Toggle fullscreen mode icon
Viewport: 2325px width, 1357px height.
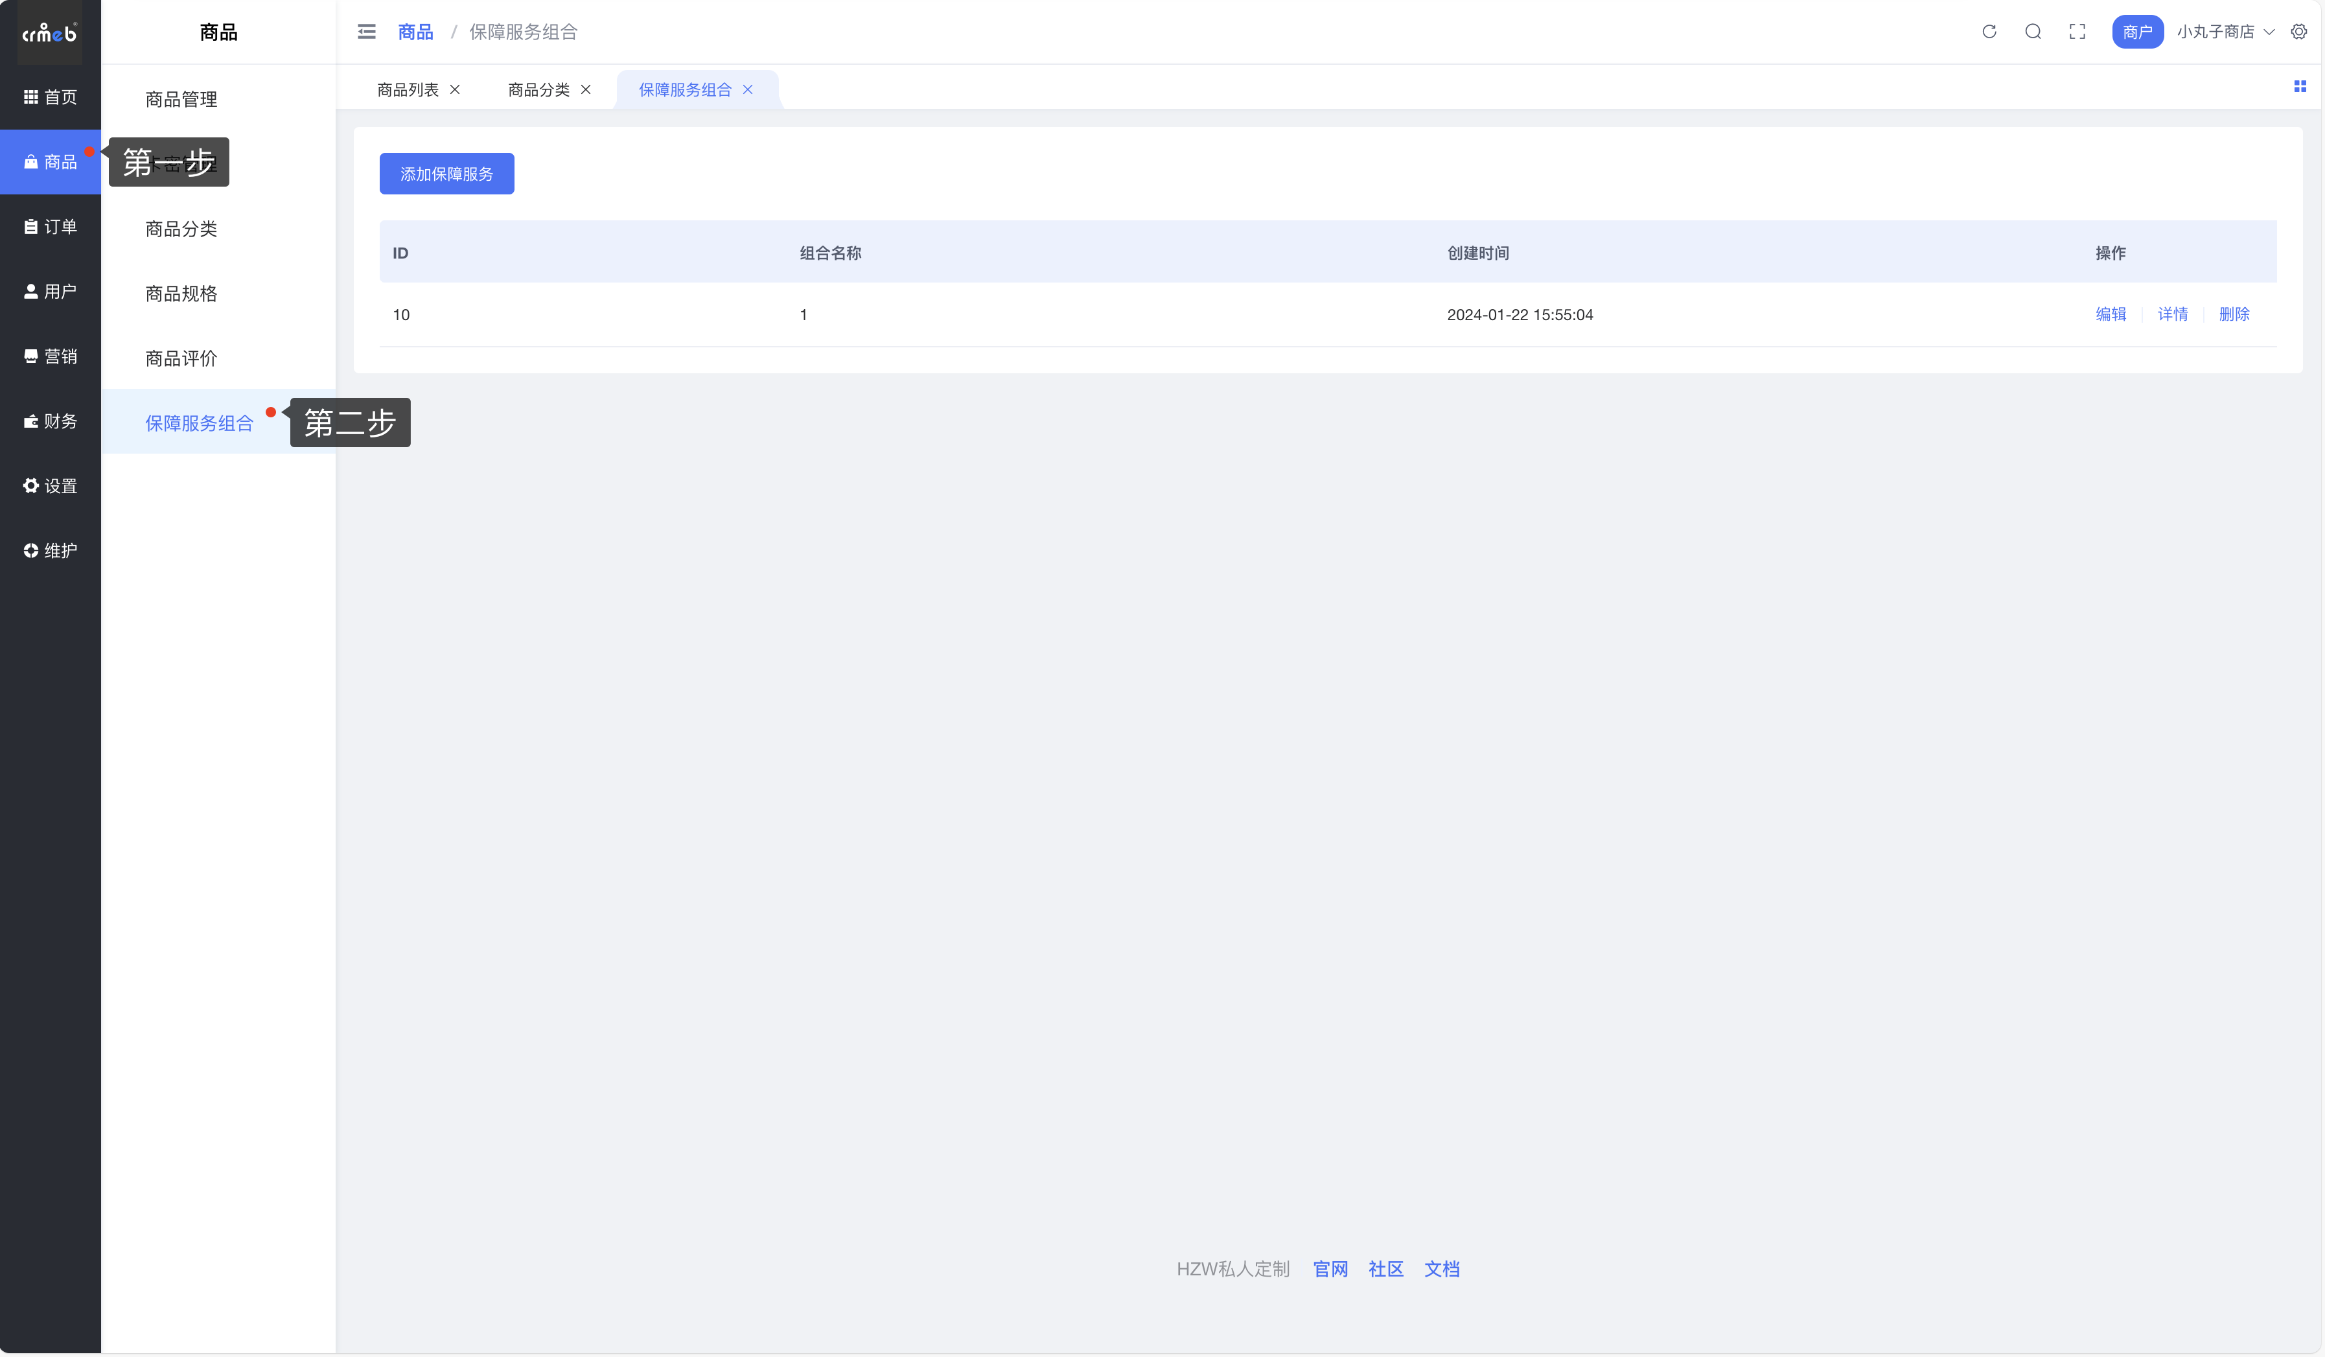click(2077, 31)
